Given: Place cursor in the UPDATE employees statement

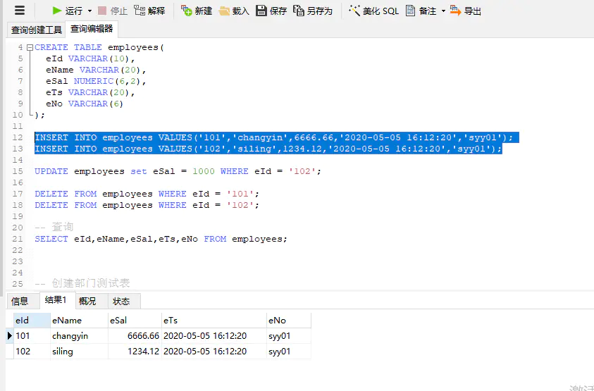Looking at the screenshot, I should click(178, 171).
